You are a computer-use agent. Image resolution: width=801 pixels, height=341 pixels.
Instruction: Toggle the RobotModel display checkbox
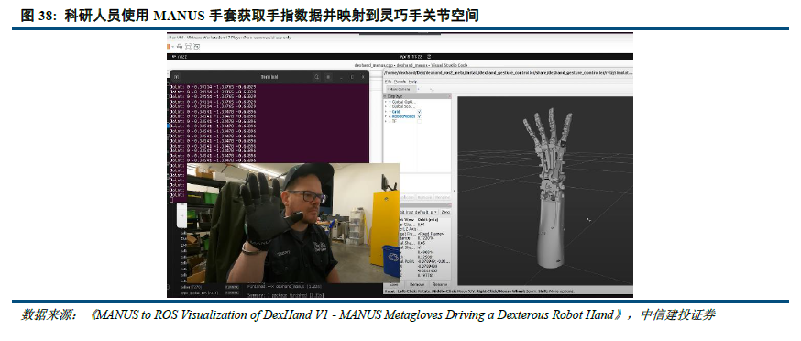420,116
